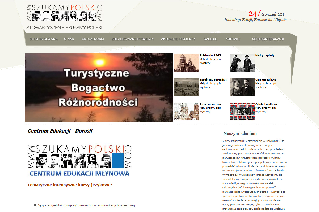
Task: Click the Naszym zdaniem heading
Action: click(x=240, y=133)
